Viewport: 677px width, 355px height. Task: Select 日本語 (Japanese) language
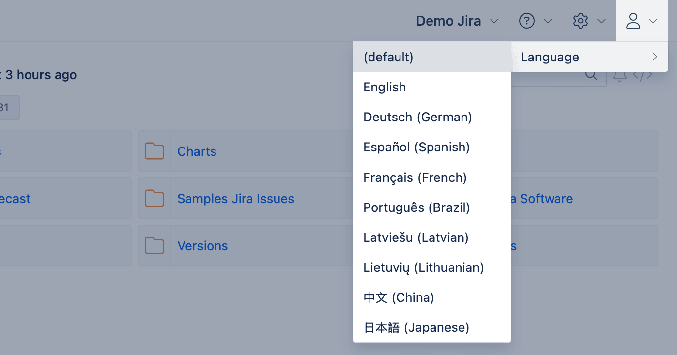tap(432, 327)
